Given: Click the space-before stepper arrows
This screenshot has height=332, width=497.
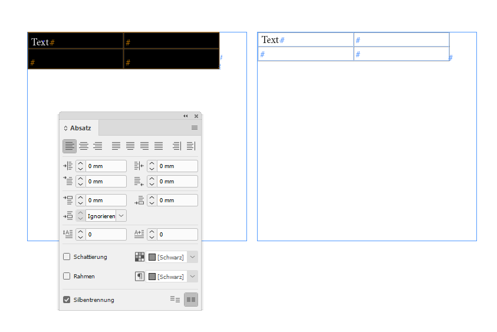Looking at the screenshot, I should tap(81, 200).
